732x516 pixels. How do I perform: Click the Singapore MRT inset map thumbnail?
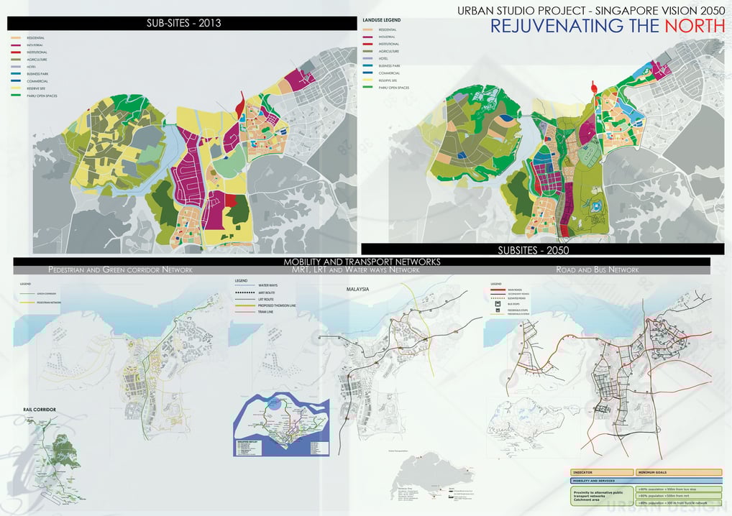click(x=281, y=425)
